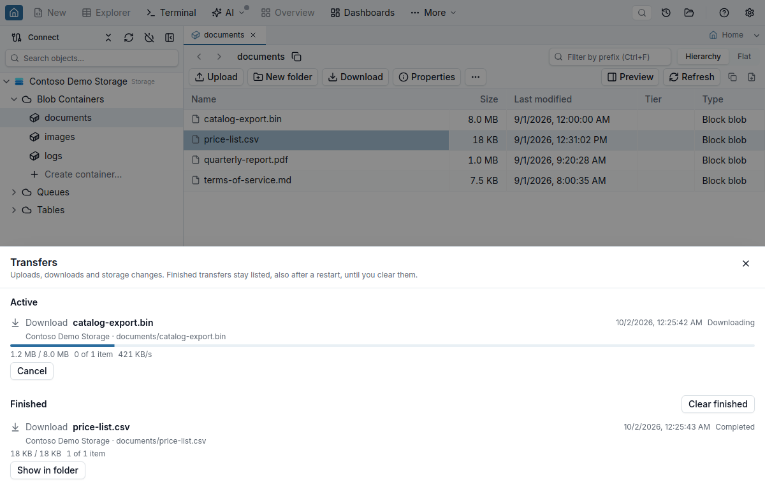This screenshot has height=492, width=765.
Task: Click the Upload button
Action: point(216,77)
